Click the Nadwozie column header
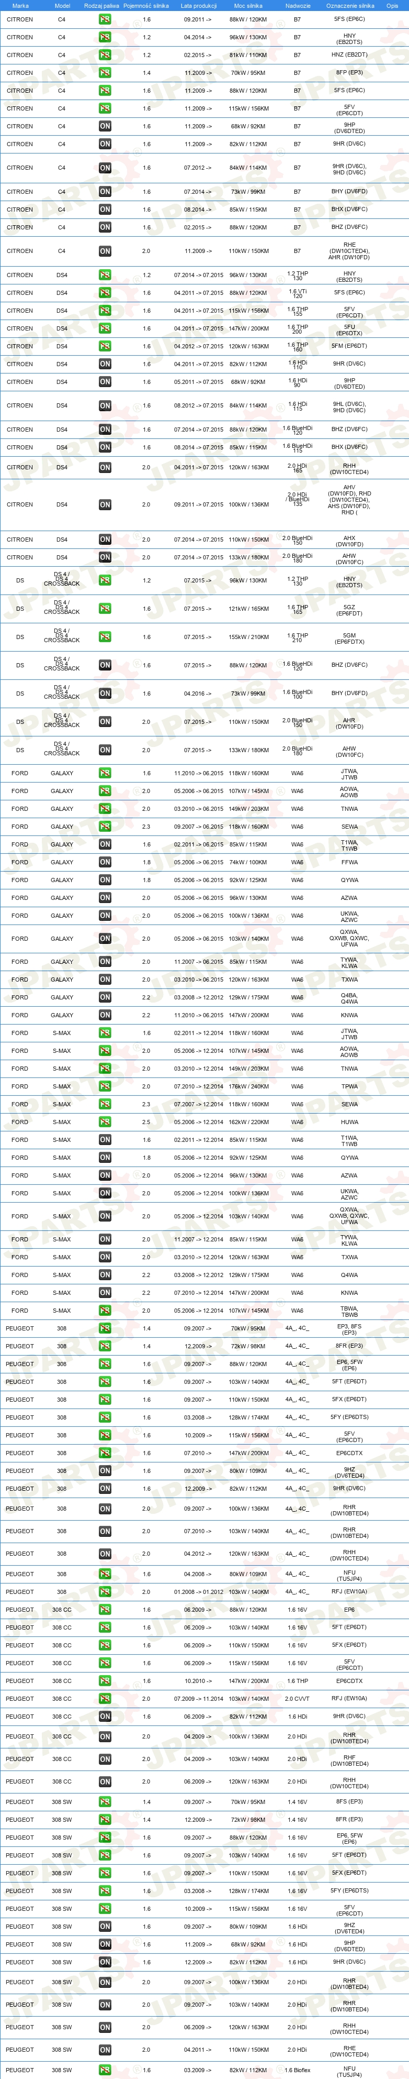This screenshot has height=2079, width=409. coord(297,6)
